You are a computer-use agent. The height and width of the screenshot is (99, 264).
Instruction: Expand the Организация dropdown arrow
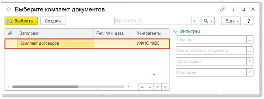(250, 62)
